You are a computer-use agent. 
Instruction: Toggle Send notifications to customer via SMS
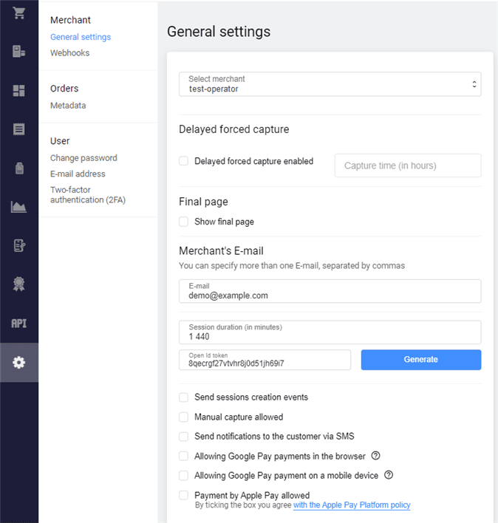pyautogui.click(x=184, y=437)
